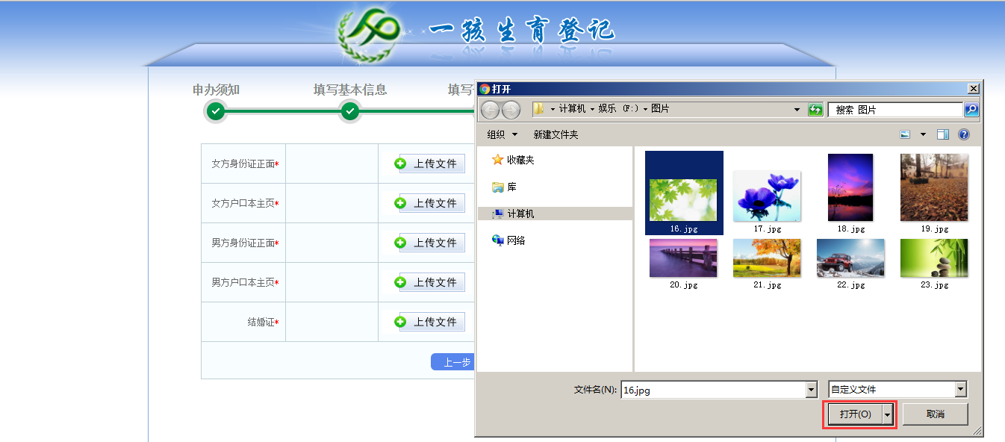Select the 17.jpg thumbnail
This screenshot has width=1005, height=442.
(x=766, y=196)
